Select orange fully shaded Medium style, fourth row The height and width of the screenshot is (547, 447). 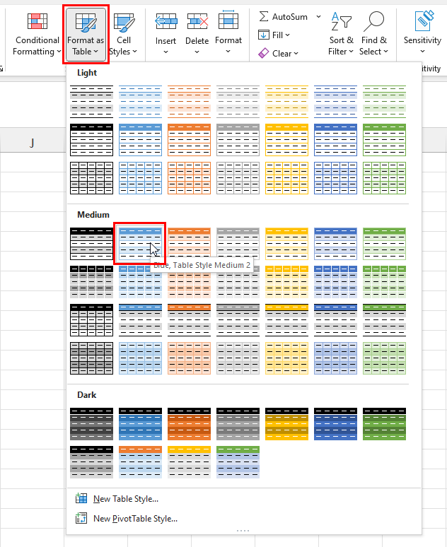(x=190, y=358)
